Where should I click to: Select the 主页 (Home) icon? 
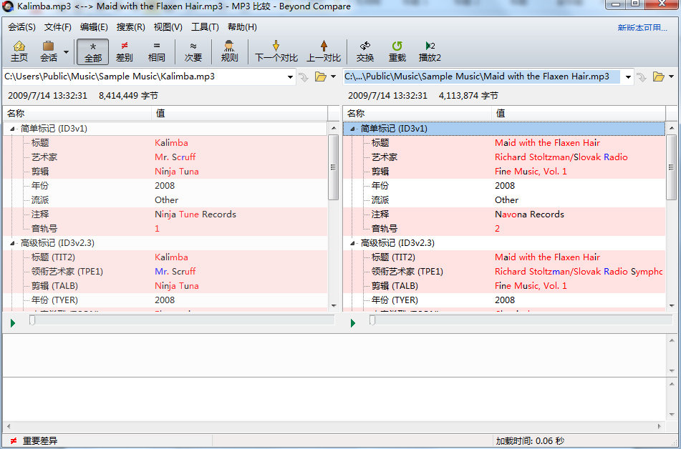(x=19, y=50)
